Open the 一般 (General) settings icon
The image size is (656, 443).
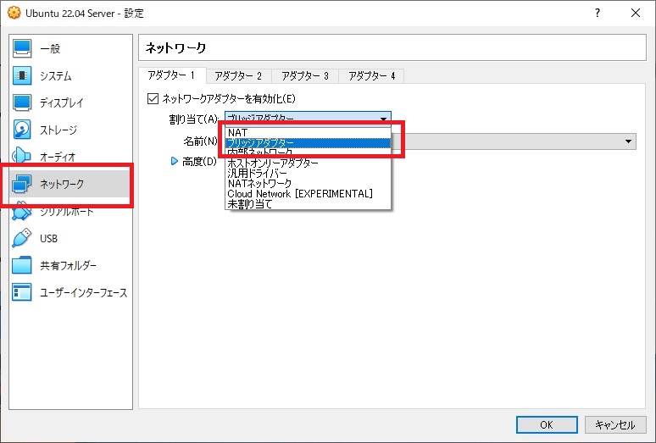[x=22, y=48]
